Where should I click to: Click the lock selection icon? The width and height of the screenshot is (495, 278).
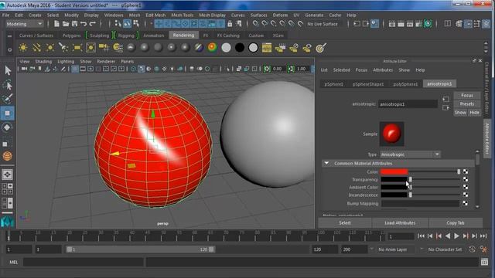[230, 24]
